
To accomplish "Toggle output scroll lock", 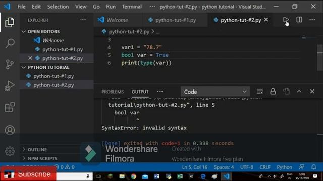I will click(x=273, y=92).
